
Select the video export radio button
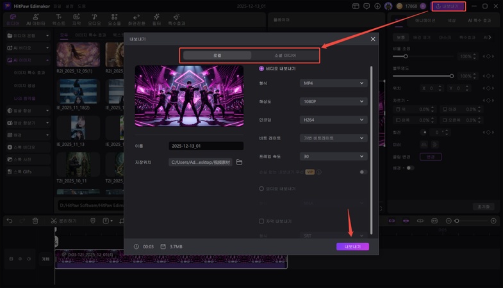click(261, 68)
